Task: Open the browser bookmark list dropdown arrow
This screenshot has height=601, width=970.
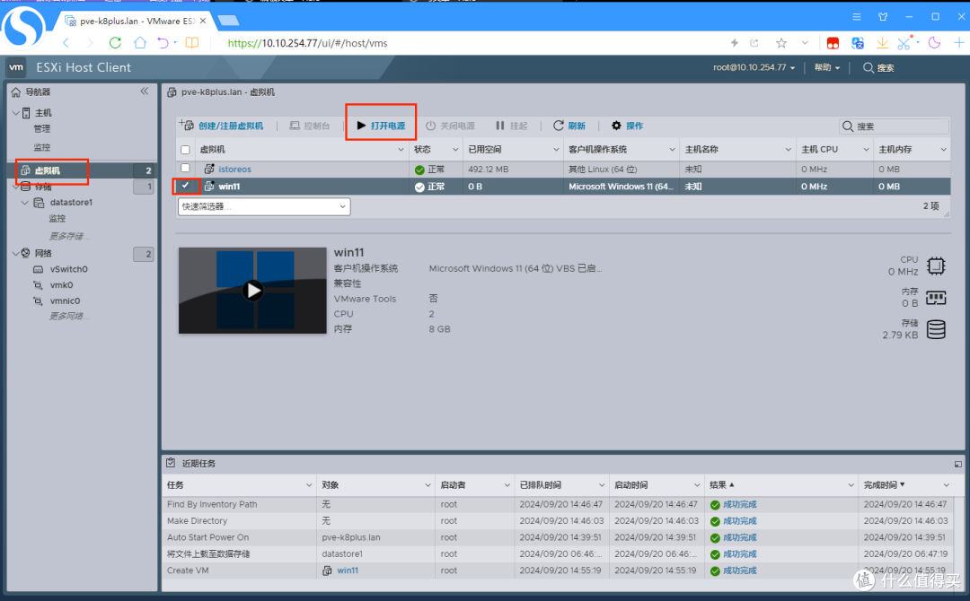Action: pyautogui.click(x=804, y=43)
